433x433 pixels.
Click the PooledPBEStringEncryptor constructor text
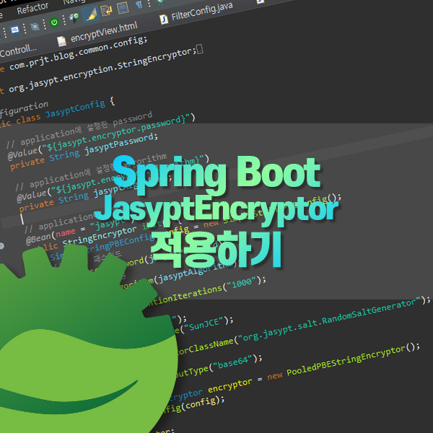tap(346, 362)
